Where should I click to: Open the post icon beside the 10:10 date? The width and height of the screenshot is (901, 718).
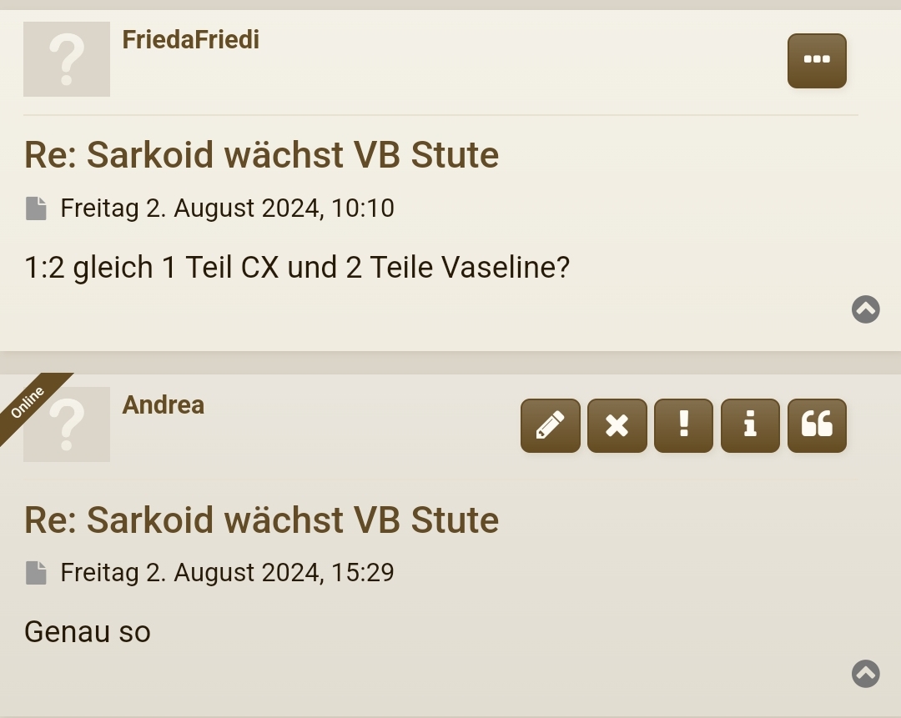point(36,208)
